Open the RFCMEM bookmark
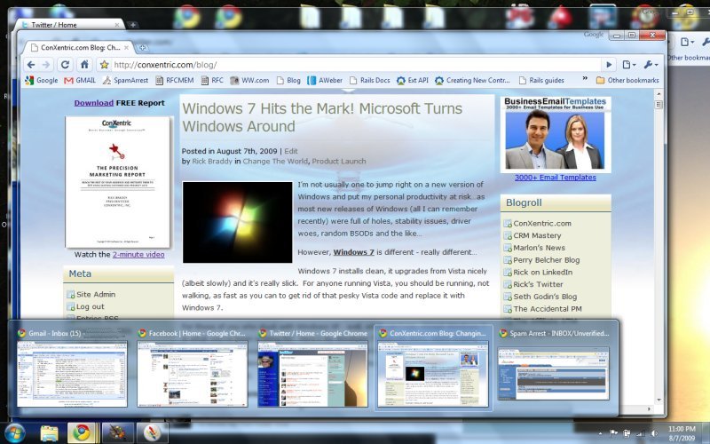 (x=175, y=80)
